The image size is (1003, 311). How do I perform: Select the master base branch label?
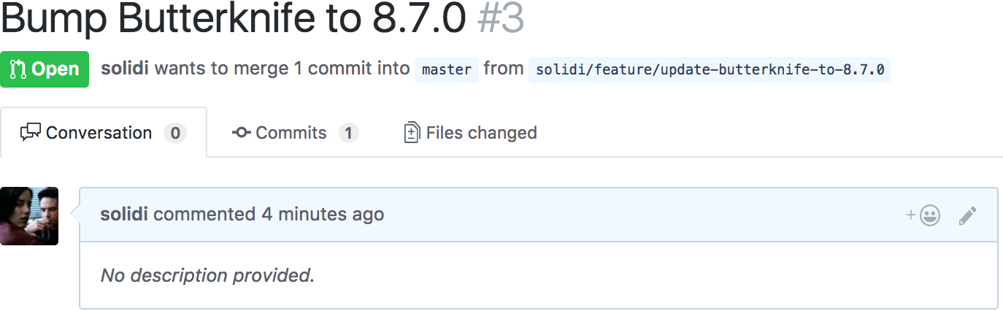(447, 70)
